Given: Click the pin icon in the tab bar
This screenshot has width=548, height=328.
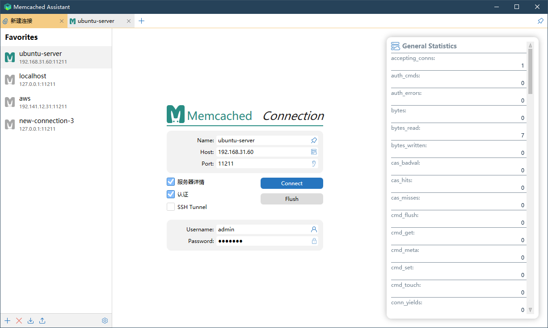Looking at the screenshot, I should (x=540, y=21).
